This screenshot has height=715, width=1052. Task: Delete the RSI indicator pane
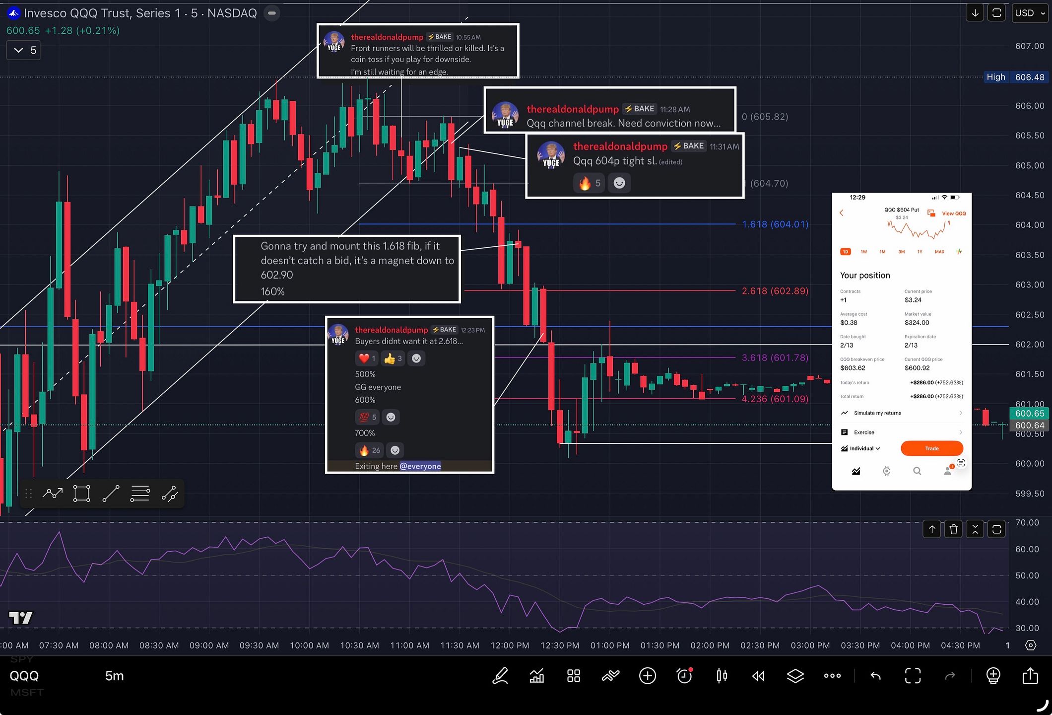[x=953, y=529]
